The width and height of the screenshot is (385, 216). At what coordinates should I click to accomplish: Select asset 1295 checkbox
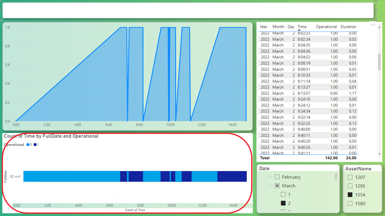pos(350,186)
